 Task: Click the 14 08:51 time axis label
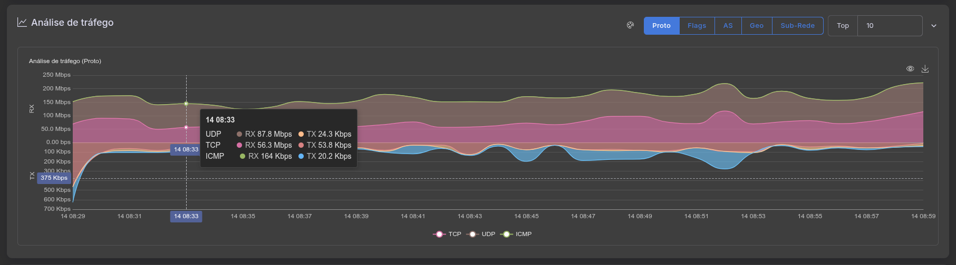pyautogui.click(x=696, y=216)
